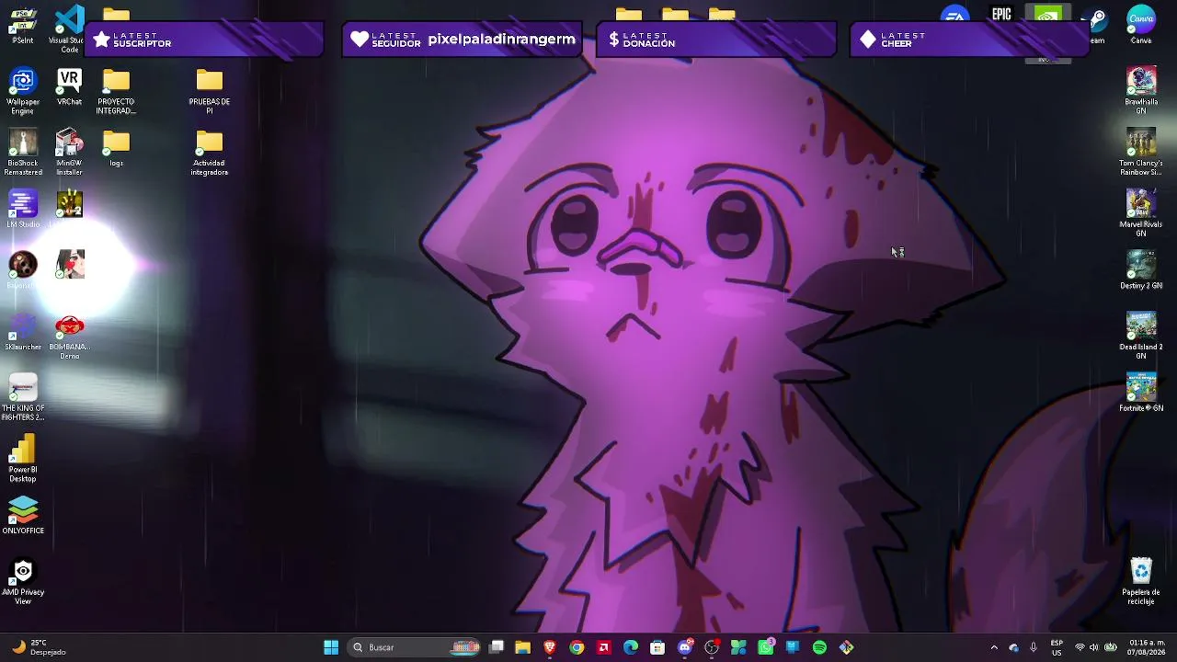Open Task View on the taskbar
The image size is (1177, 662).
tap(497, 647)
